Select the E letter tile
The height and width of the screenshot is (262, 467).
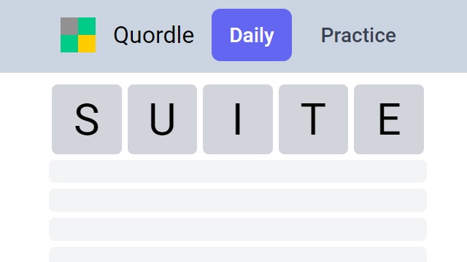(389, 119)
